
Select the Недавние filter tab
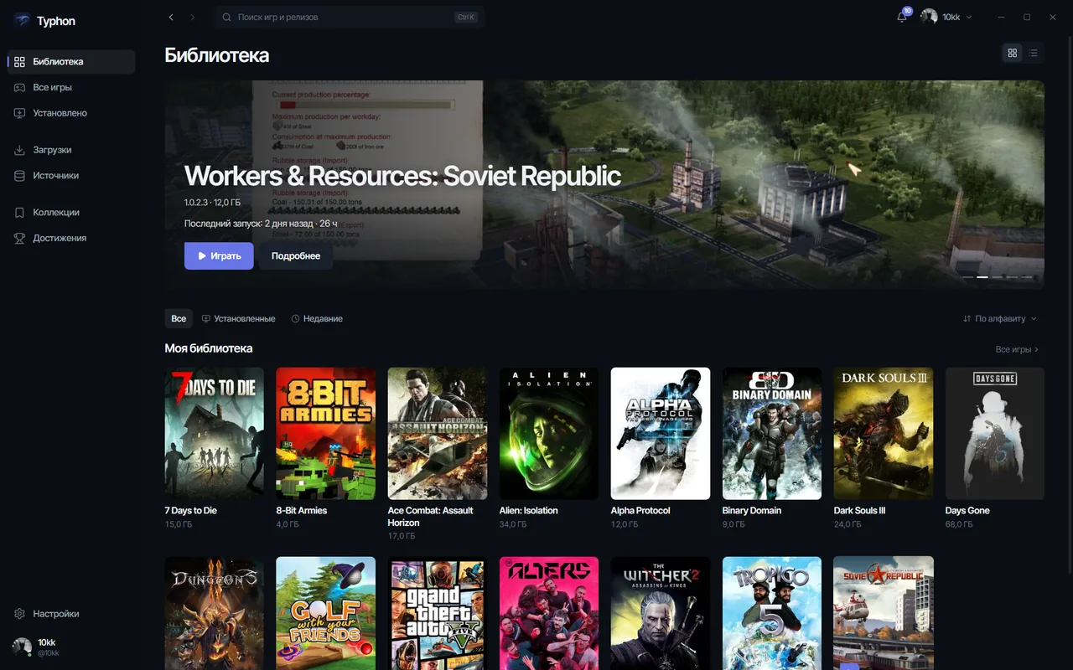(x=317, y=319)
